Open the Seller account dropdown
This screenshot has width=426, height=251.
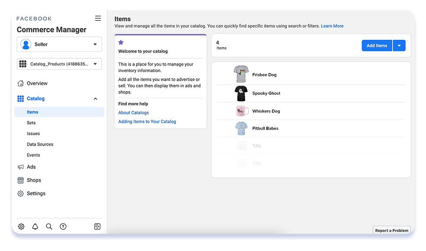[x=59, y=44]
